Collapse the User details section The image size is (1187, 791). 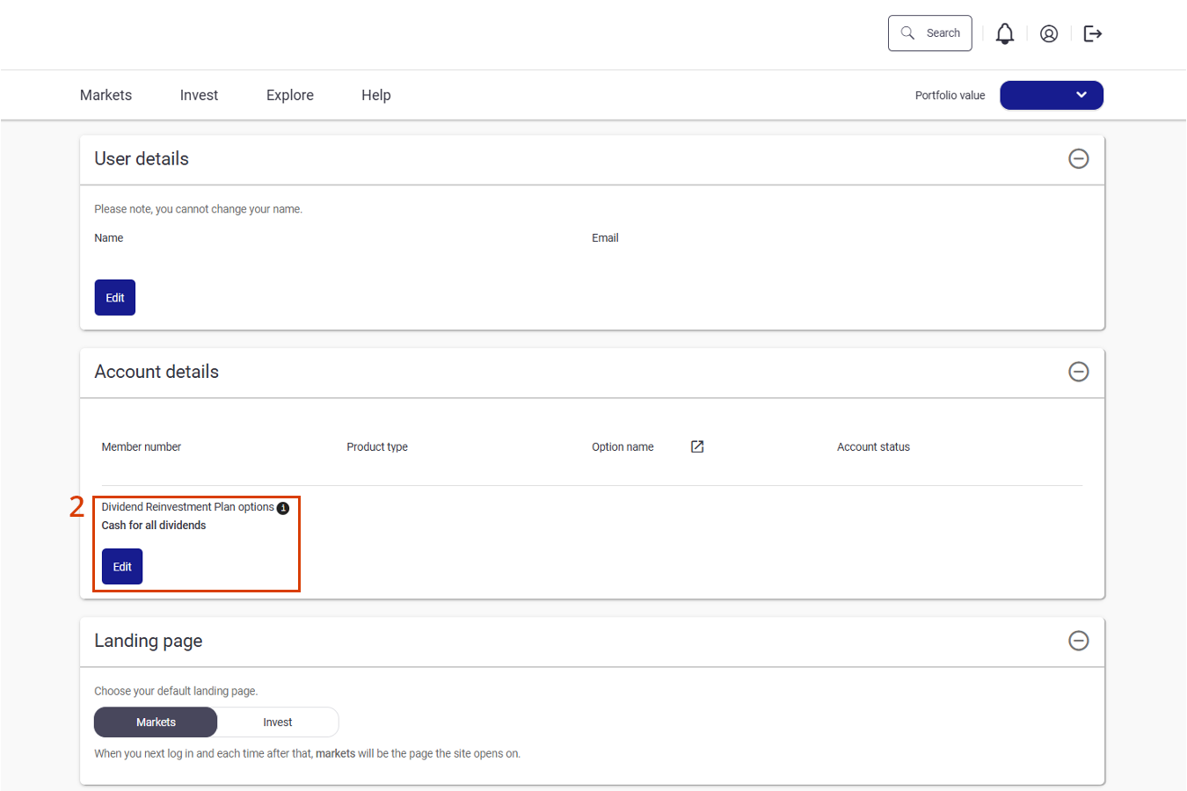click(1078, 159)
